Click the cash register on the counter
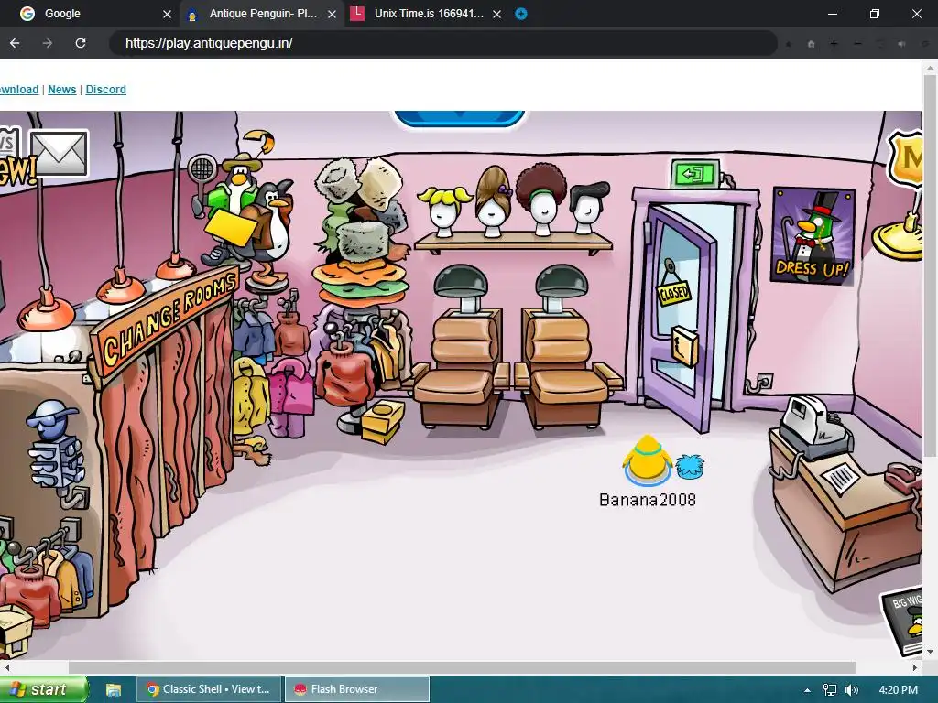The height and width of the screenshot is (703, 938). (816, 427)
